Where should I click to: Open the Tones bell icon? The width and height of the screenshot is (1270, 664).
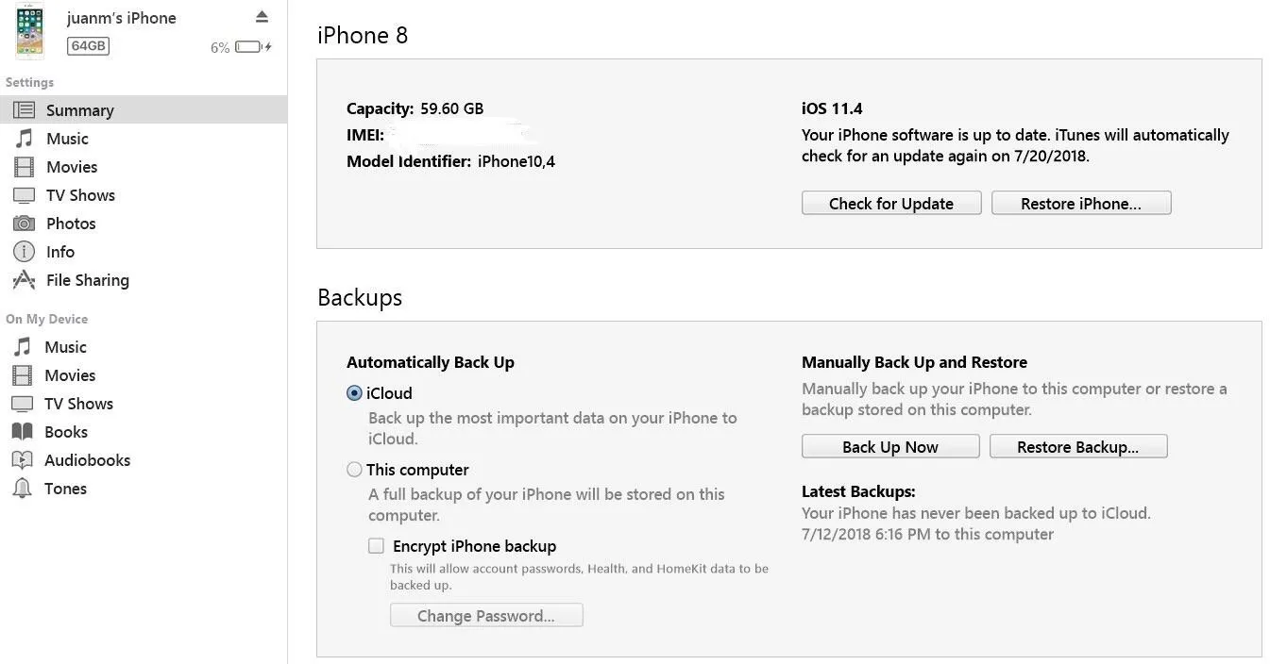23,489
